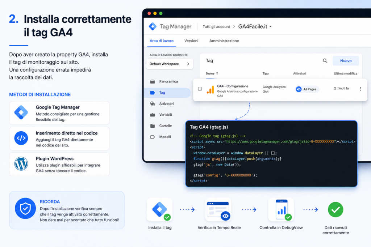The width and height of the screenshot is (371, 247).
Task: Click the shield icon in Ricorda box
Action: tap(25, 208)
